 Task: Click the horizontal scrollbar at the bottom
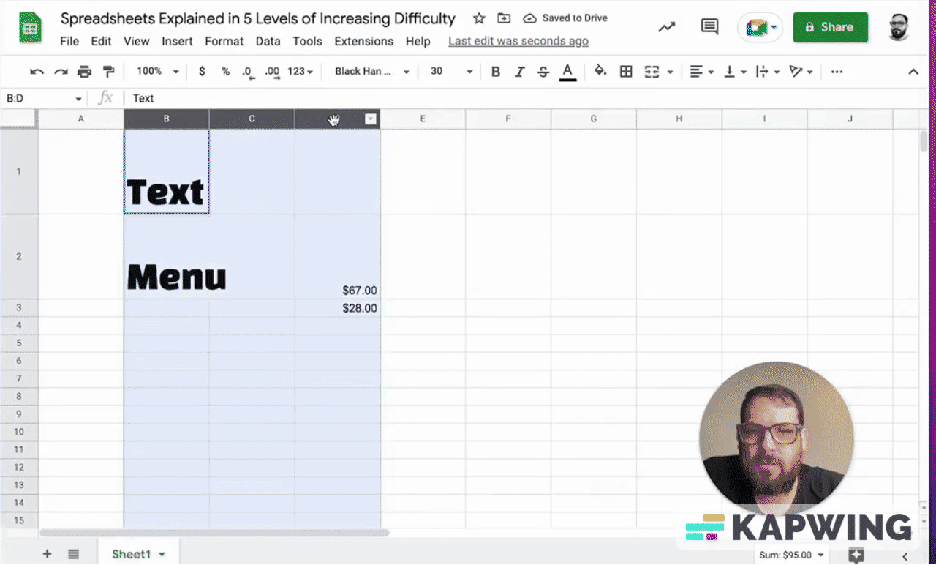coord(214,533)
